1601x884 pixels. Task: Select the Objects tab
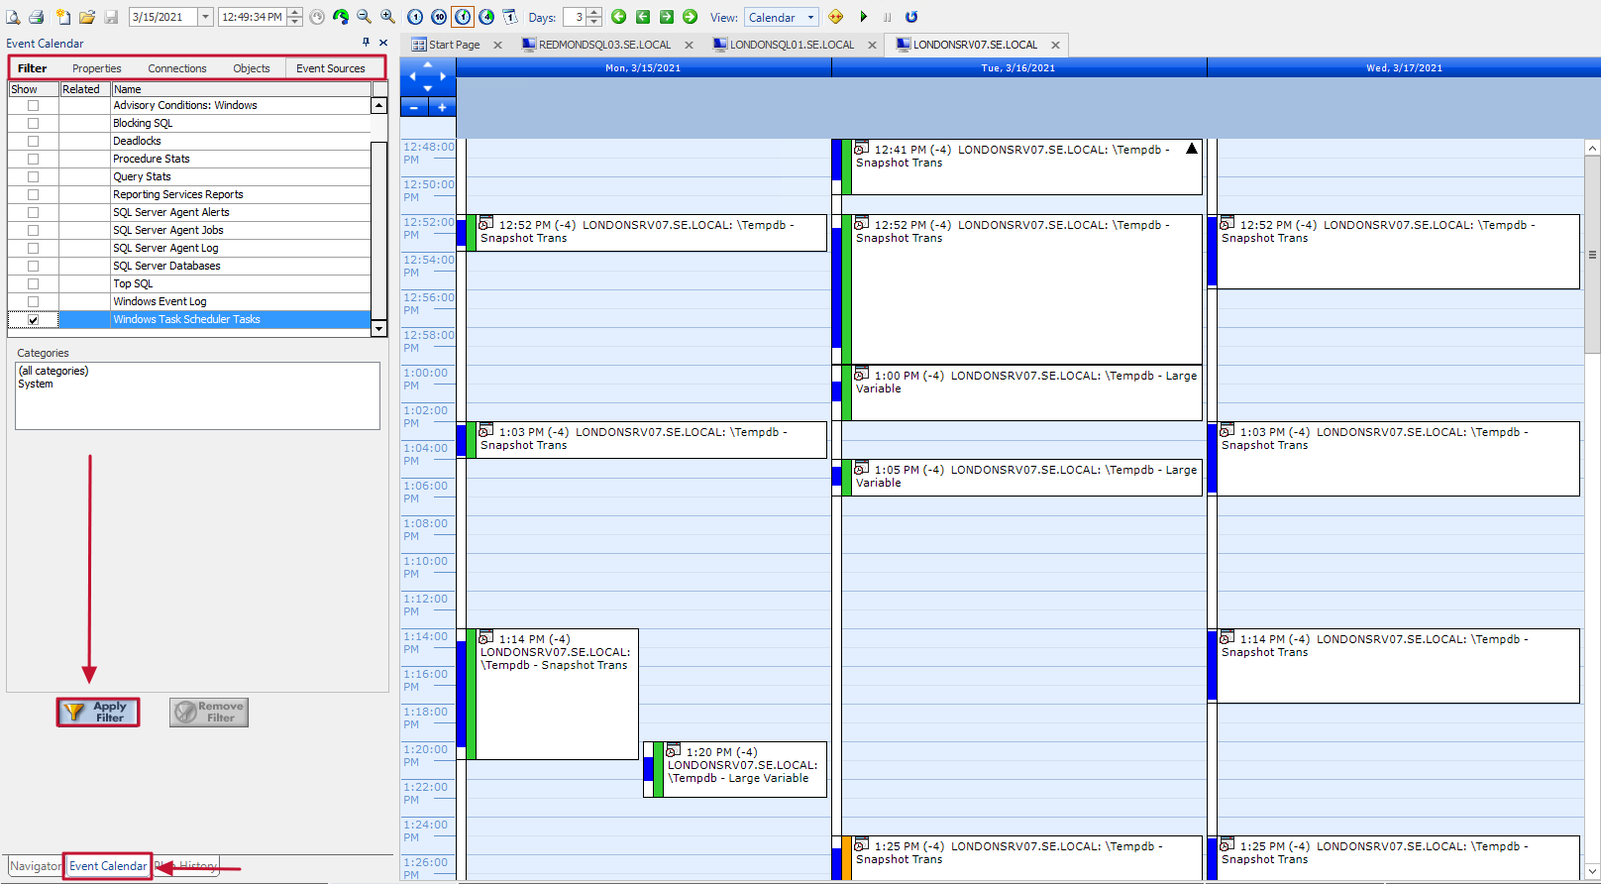pos(252,68)
